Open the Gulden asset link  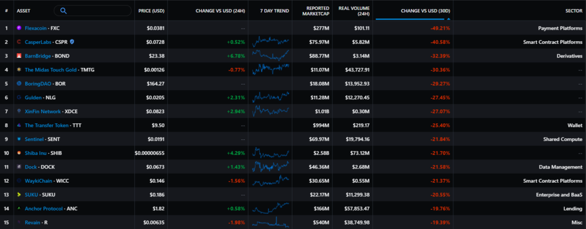pyautogui.click(x=37, y=98)
